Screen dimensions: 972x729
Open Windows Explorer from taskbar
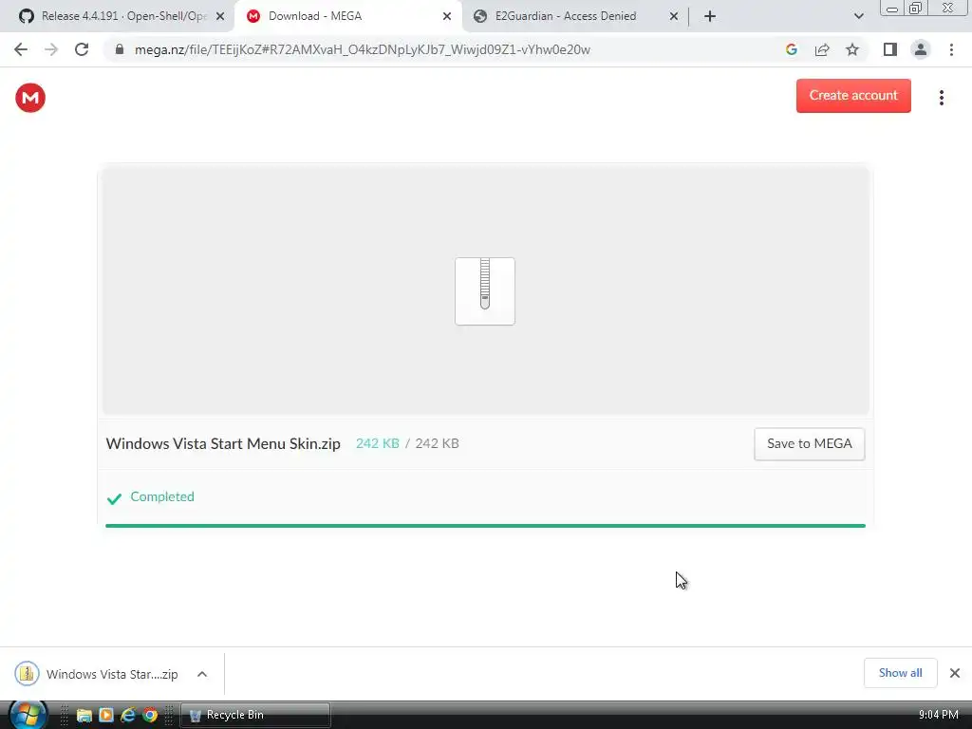pyautogui.click(x=84, y=716)
